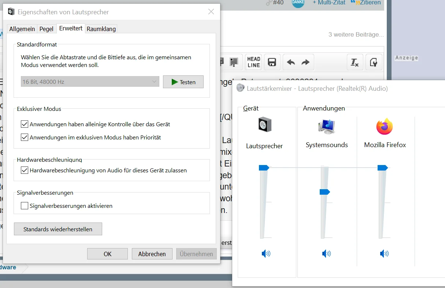Click the Anzeige label on the page

(x=406, y=58)
